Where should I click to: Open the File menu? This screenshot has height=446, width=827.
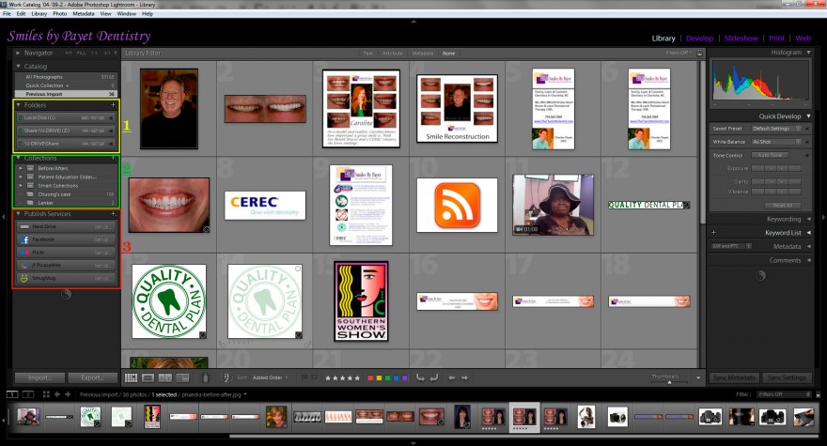[7, 14]
